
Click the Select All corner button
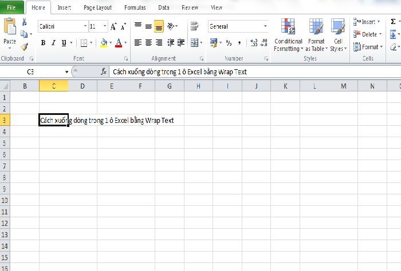click(5, 86)
